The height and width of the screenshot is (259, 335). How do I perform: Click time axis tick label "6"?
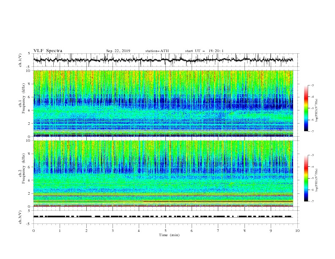(x=192, y=231)
